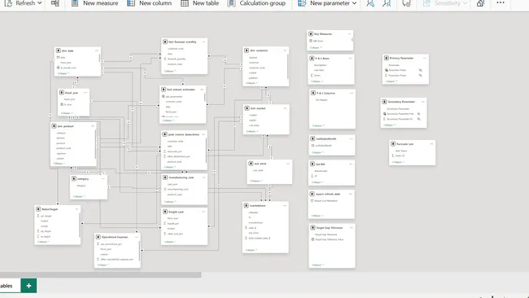This screenshot has width=529, height=298.
Task: Open Key Measures table options ellipsis
Action: [349, 33]
